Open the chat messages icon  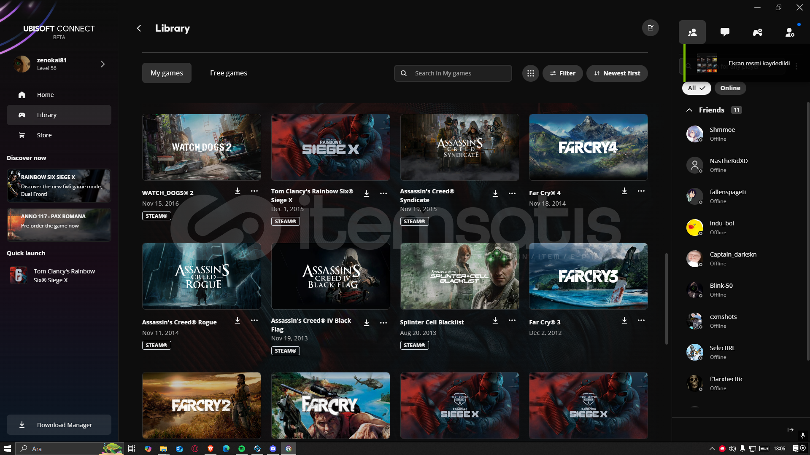pos(725,32)
